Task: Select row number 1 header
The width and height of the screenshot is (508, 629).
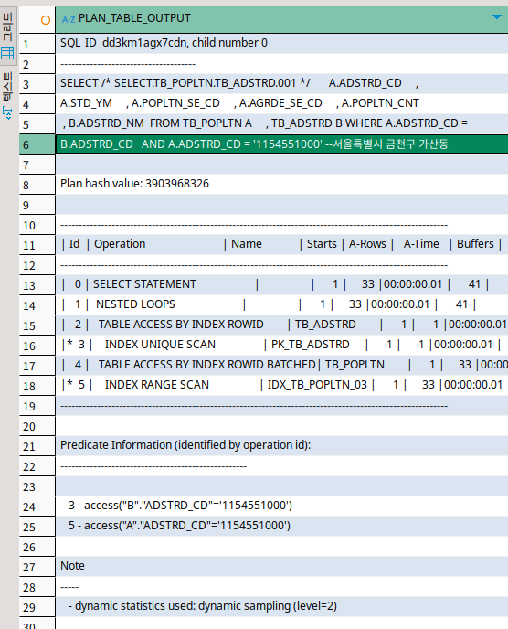Action: (37, 44)
